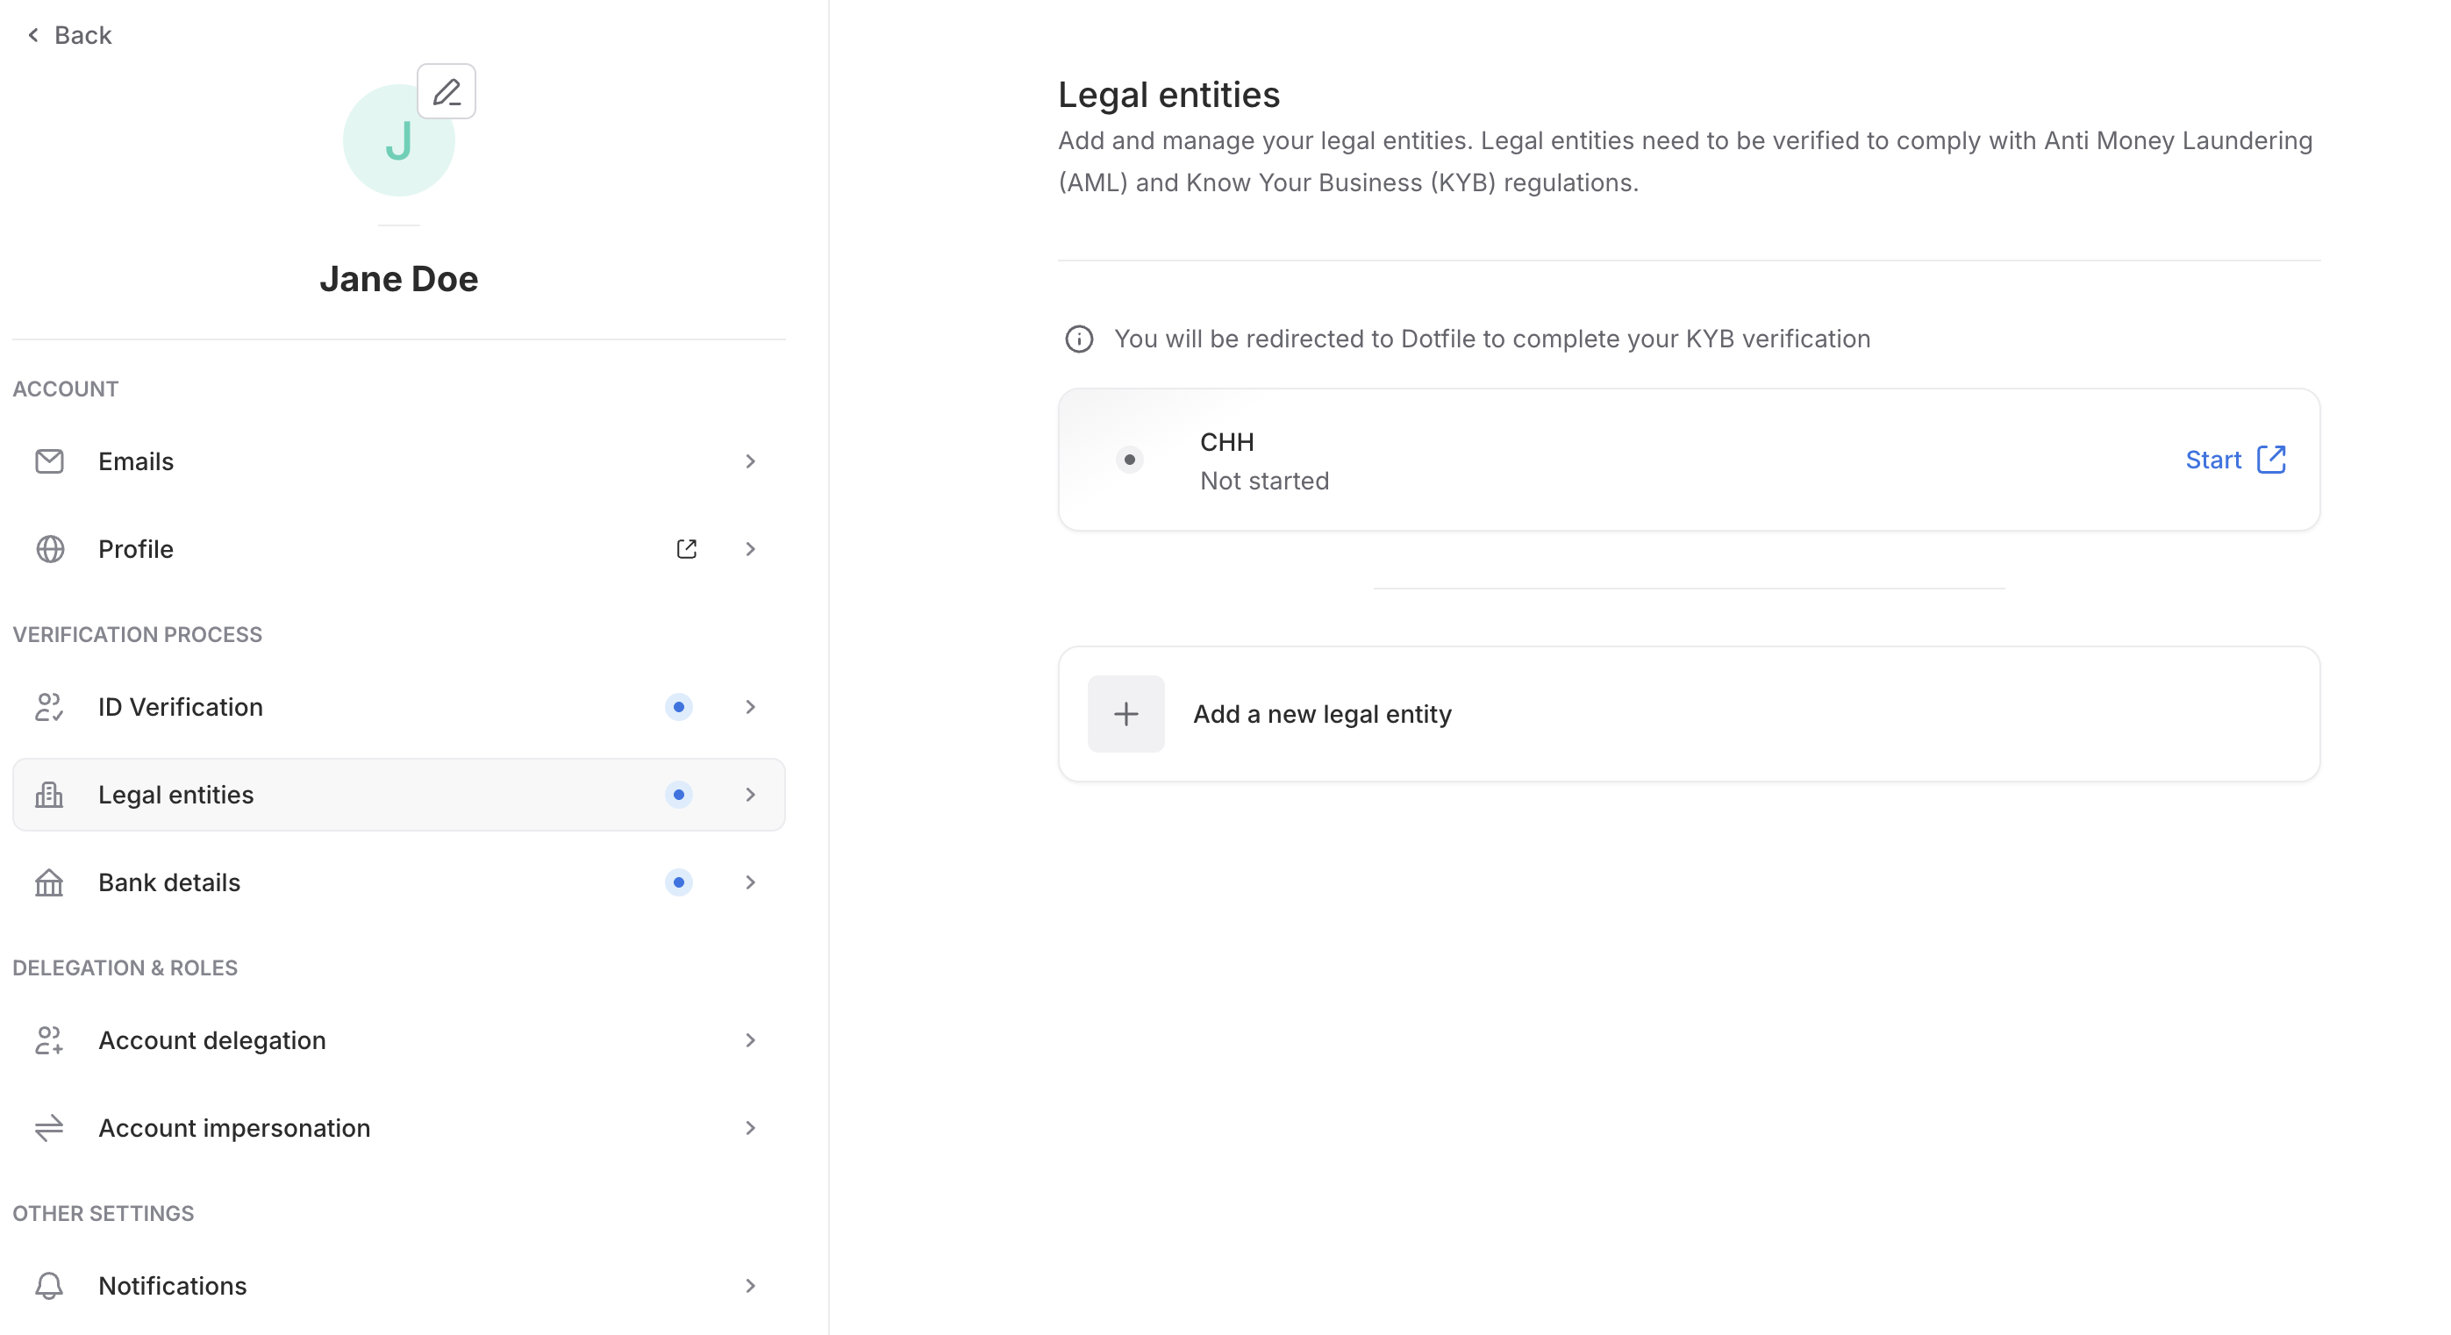Viewport: 2451px width, 1335px height.
Task: Click the edit avatar pencil icon
Action: pos(447,91)
